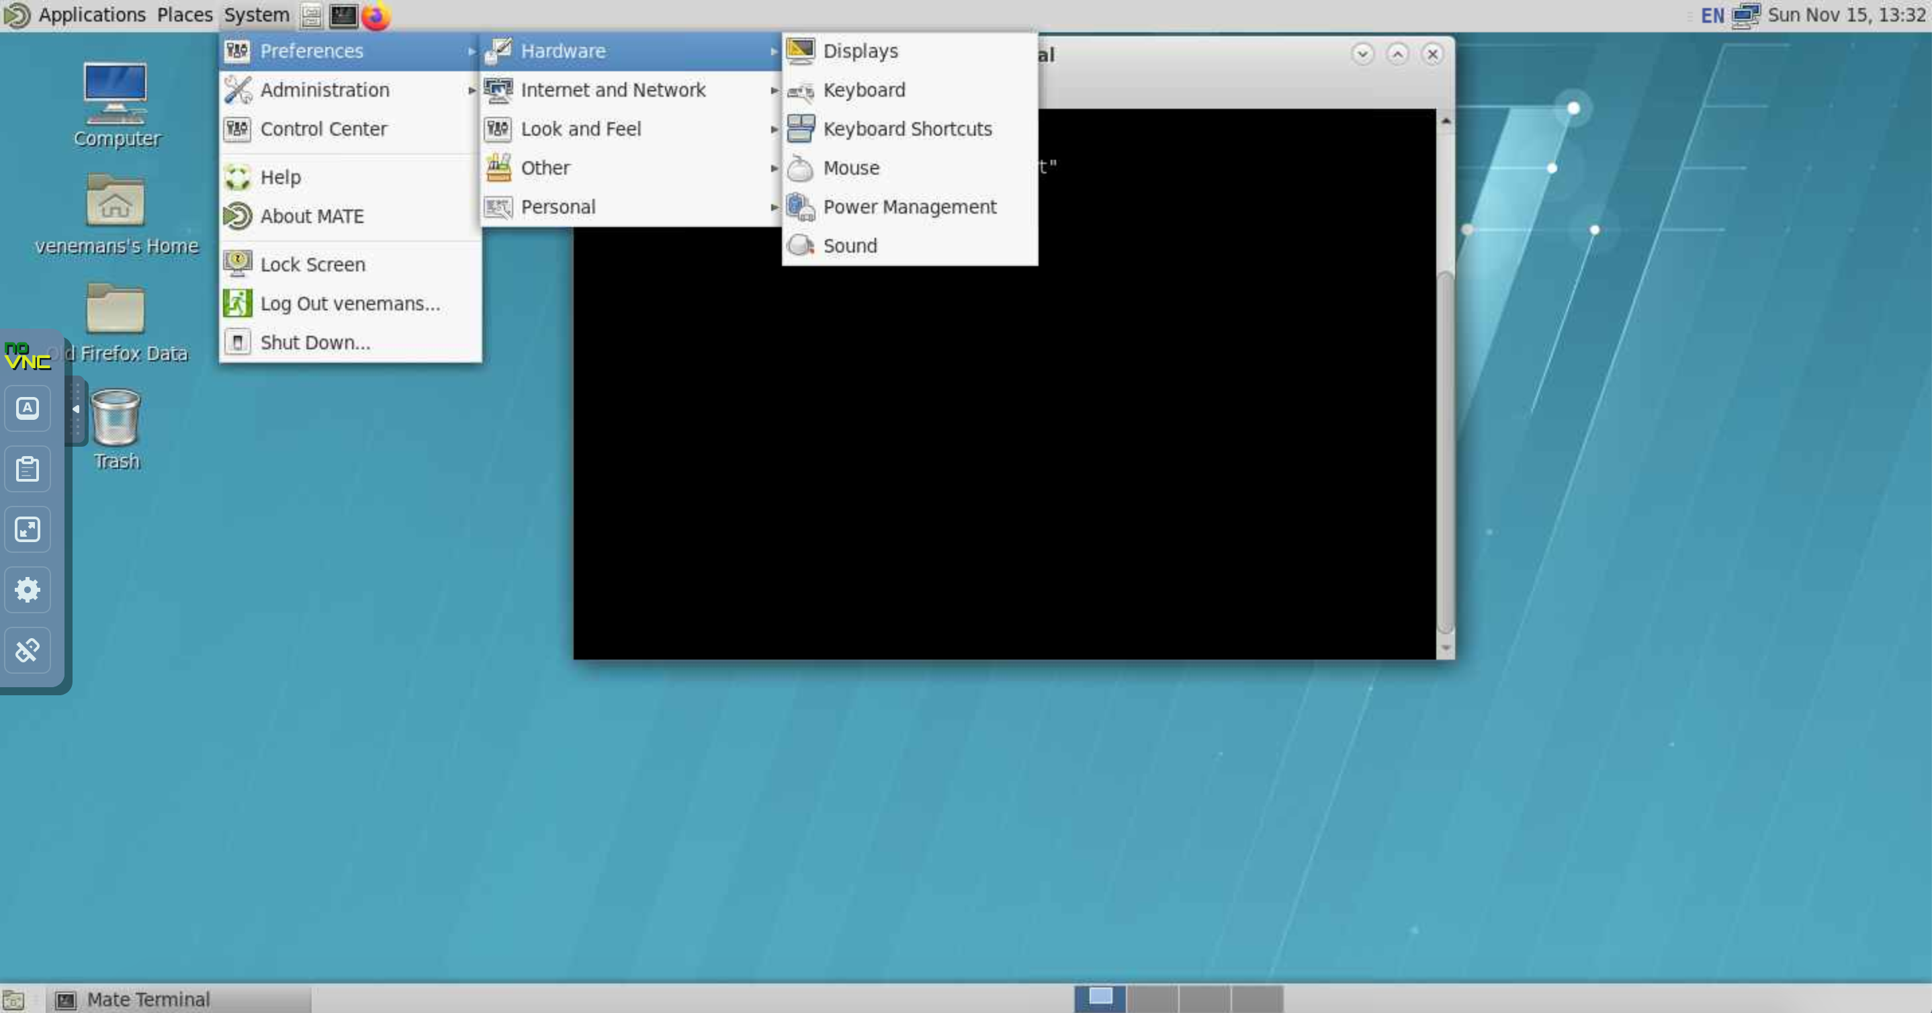The width and height of the screenshot is (1932, 1013).
Task: Open the Displays preferences
Action: (859, 51)
